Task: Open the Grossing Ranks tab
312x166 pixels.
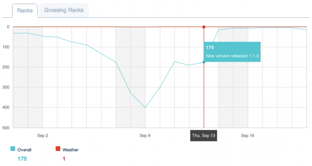Action: (64, 10)
